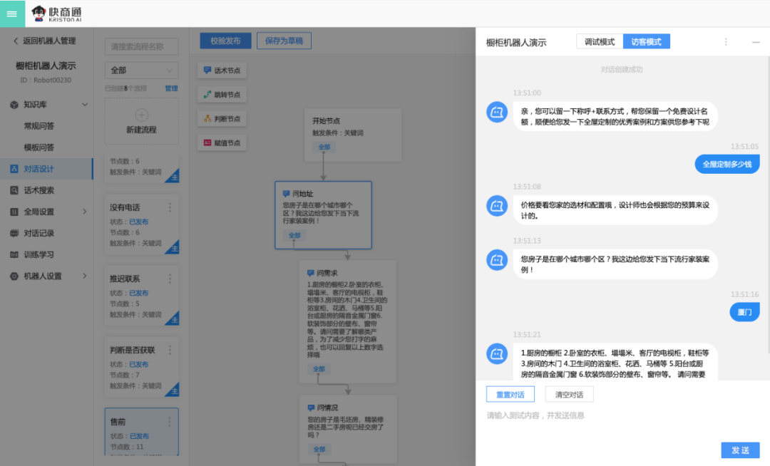Switch to 调试模式 debug mode
Image resolution: width=770 pixels, height=466 pixels.
[599, 42]
